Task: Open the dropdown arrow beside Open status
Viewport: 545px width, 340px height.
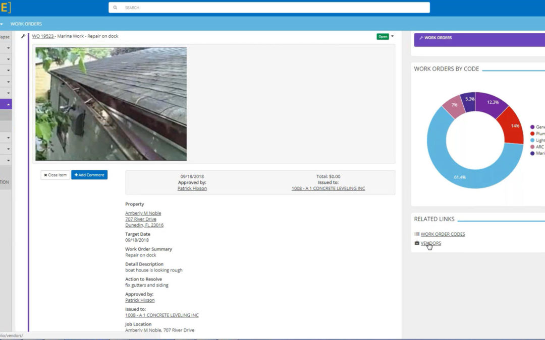Action: pyautogui.click(x=393, y=36)
